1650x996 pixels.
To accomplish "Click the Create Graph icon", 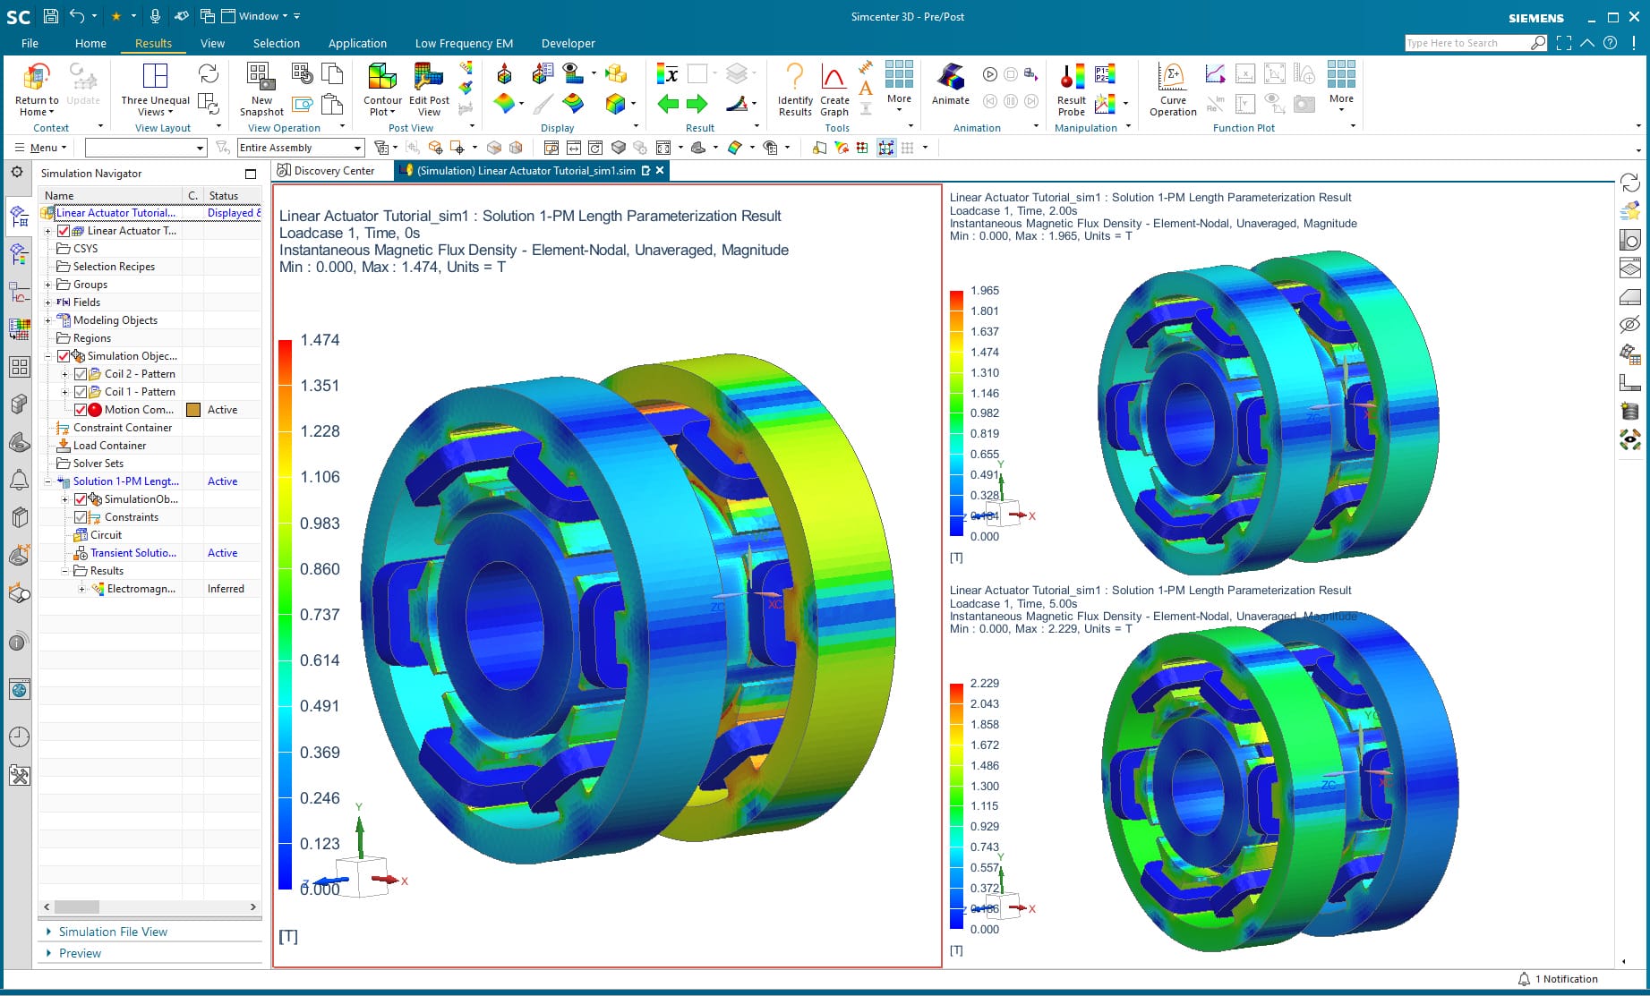I will click(x=834, y=89).
